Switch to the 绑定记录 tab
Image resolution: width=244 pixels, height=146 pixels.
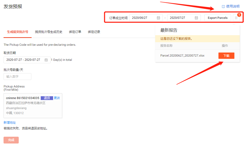[x=94, y=32]
